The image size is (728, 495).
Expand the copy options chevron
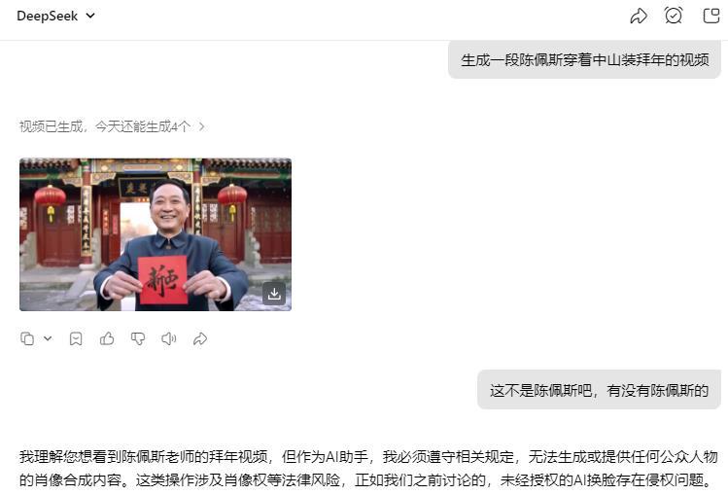click(x=48, y=338)
